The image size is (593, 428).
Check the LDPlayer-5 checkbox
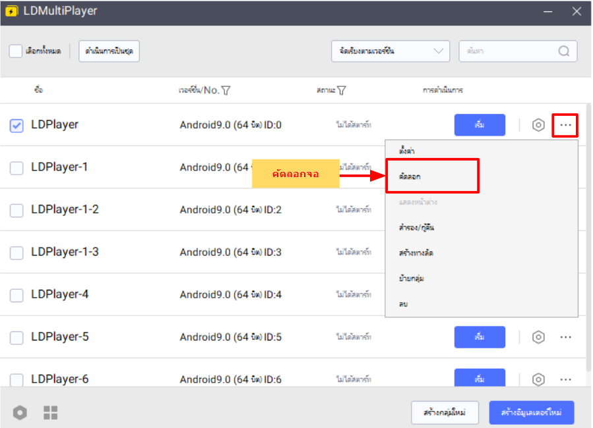tap(16, 337)
